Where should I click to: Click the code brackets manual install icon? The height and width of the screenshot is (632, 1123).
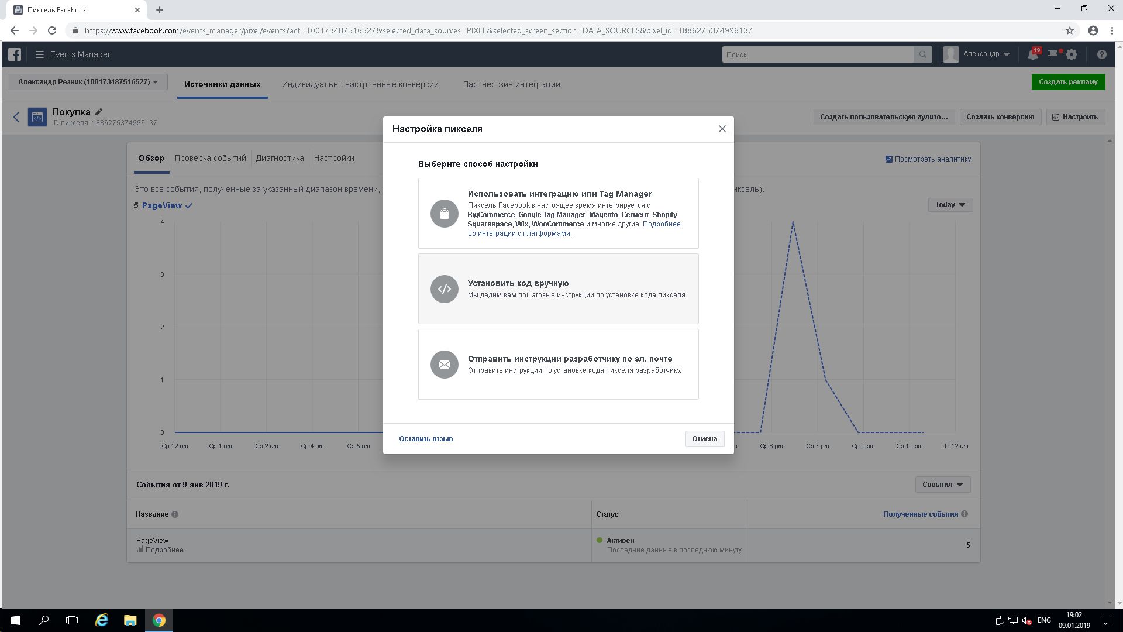[445, 289]
